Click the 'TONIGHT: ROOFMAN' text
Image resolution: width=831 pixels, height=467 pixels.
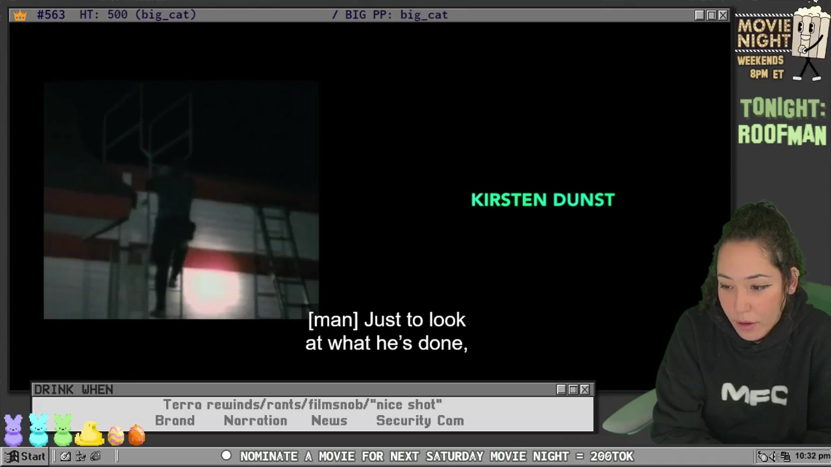click(783, 122)
